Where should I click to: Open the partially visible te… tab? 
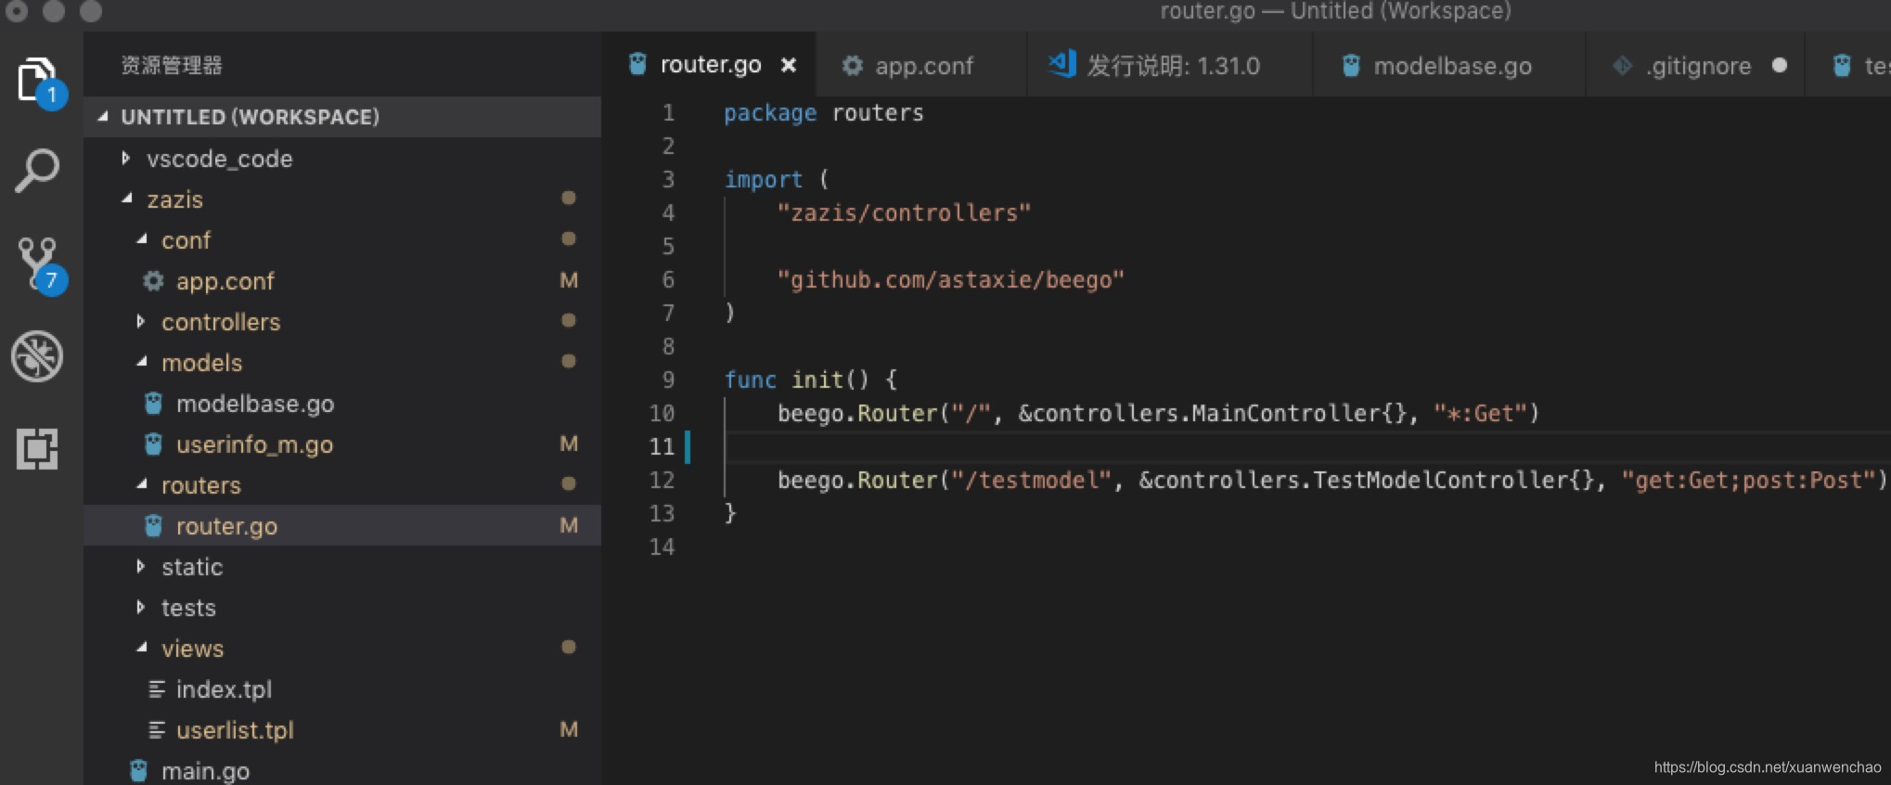click(1848, 65)
